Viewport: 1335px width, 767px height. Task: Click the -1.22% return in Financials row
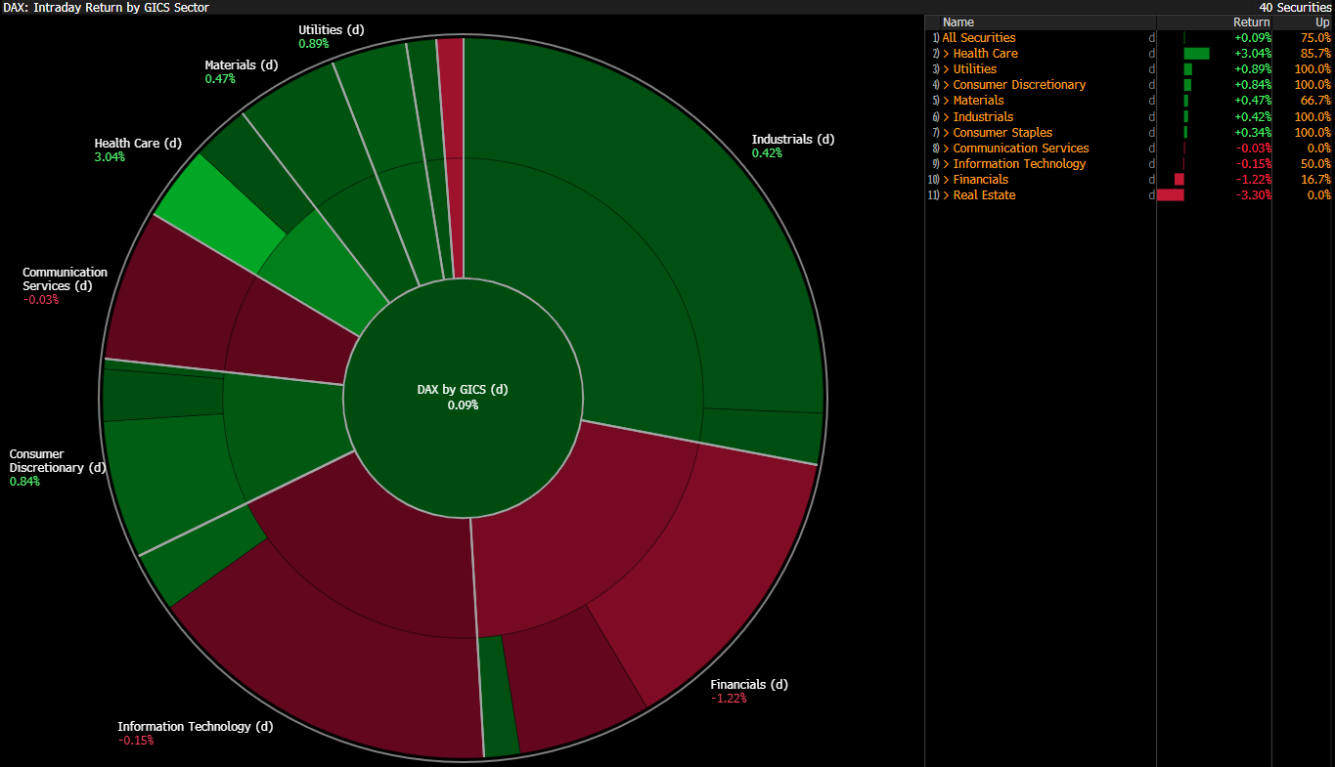point(1253,180)
